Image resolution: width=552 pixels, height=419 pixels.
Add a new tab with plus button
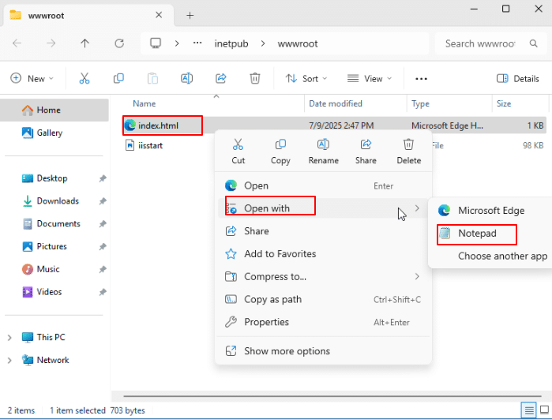tap(190, 16)
